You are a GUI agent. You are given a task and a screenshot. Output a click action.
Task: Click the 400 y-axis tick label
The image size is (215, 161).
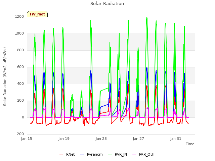(x=20, y=84)
